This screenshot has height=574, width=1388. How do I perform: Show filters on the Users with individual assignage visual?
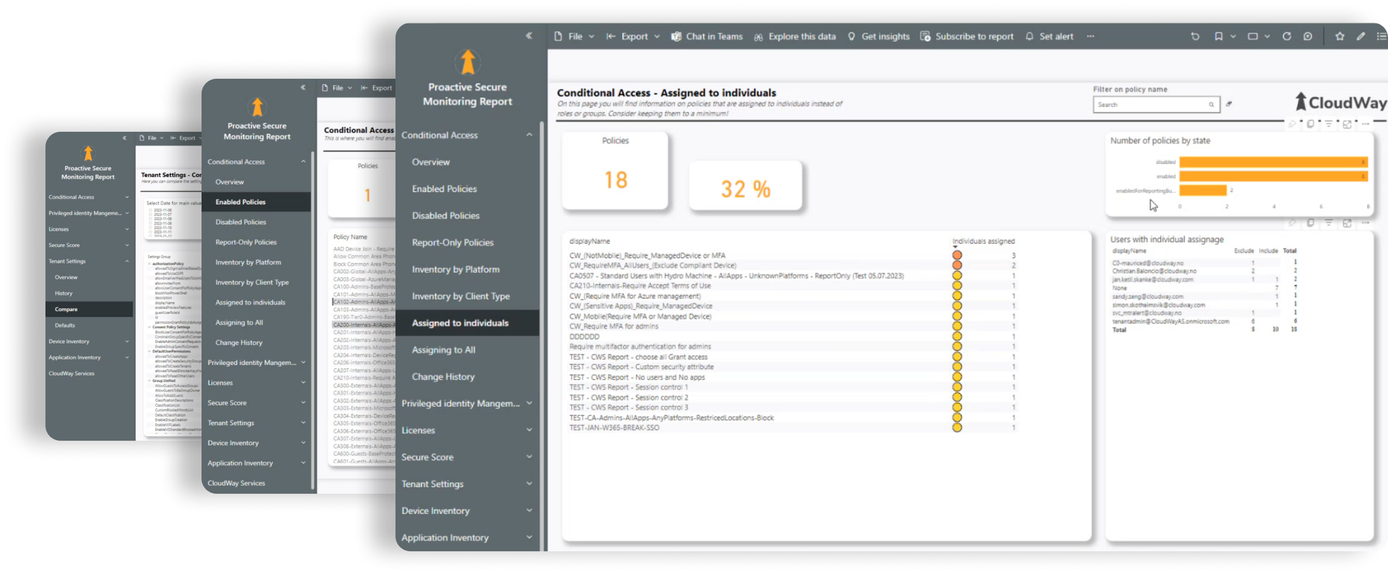click(1328, 223)
